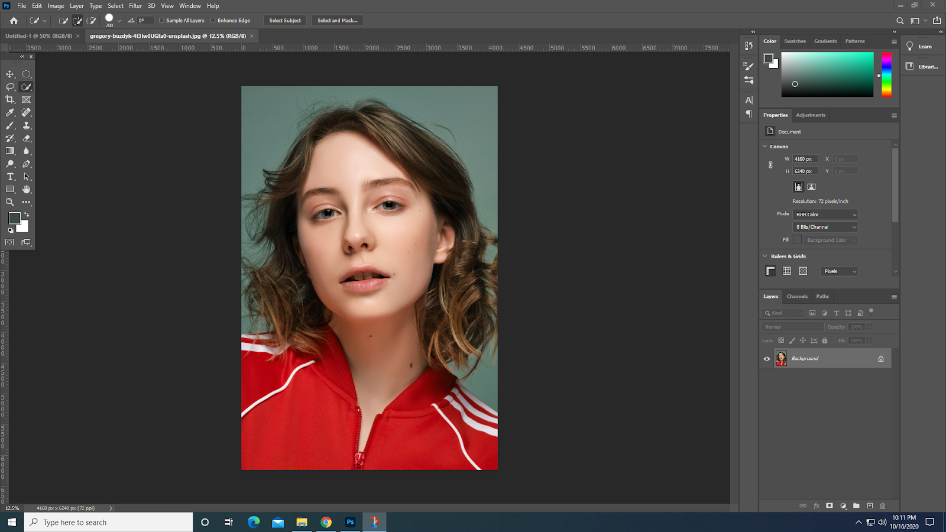Screen dimensions: 946x532
Task: Select the Eraser tool
Action: 26,138
